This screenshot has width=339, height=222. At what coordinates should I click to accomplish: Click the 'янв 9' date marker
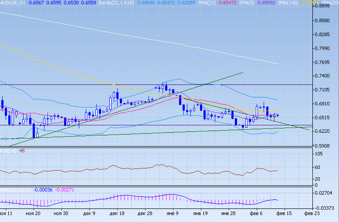click(x=173, y=214)
